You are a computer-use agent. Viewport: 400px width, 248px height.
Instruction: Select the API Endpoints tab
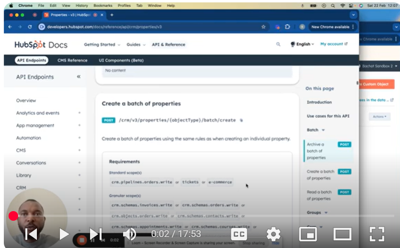point(32,60)
